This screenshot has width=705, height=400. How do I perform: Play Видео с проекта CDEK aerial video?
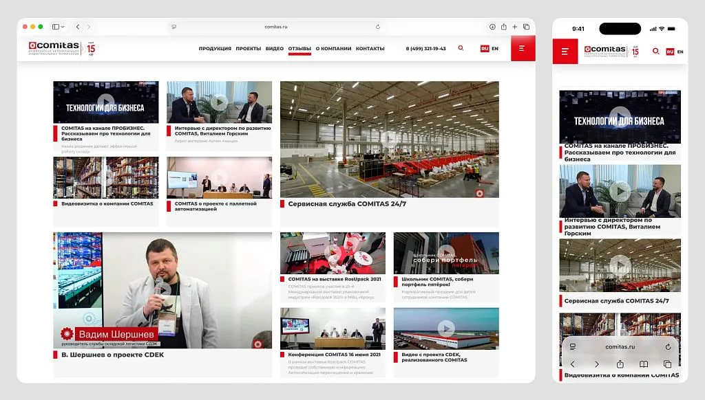click(x=446, y=328)
